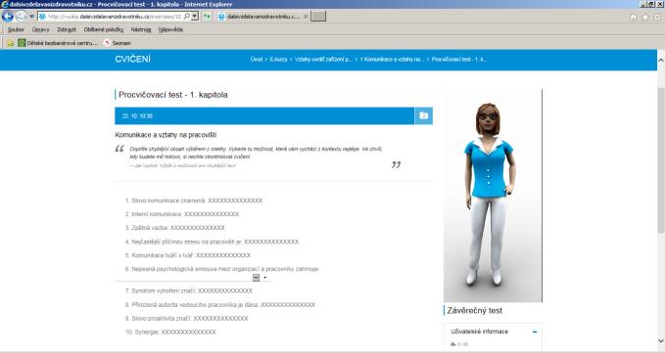Add to favorites bar star icon
The image size is (665, 353).
point(11,43)
